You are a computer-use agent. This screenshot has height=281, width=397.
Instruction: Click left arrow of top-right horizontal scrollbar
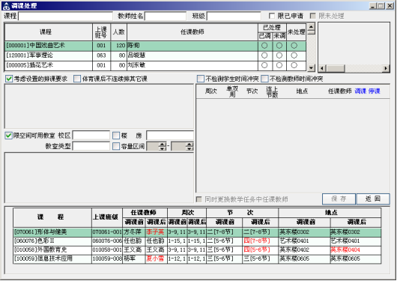322,68
